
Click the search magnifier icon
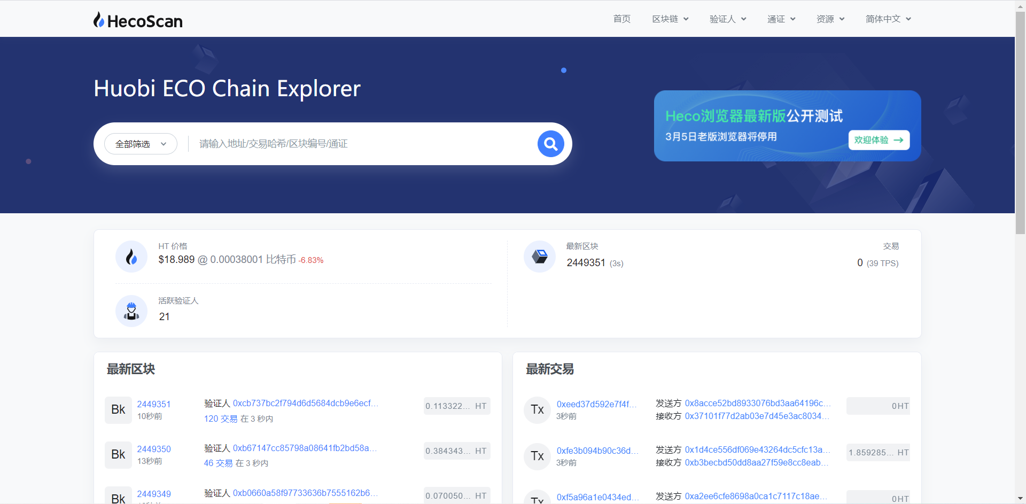coord(550,143)
